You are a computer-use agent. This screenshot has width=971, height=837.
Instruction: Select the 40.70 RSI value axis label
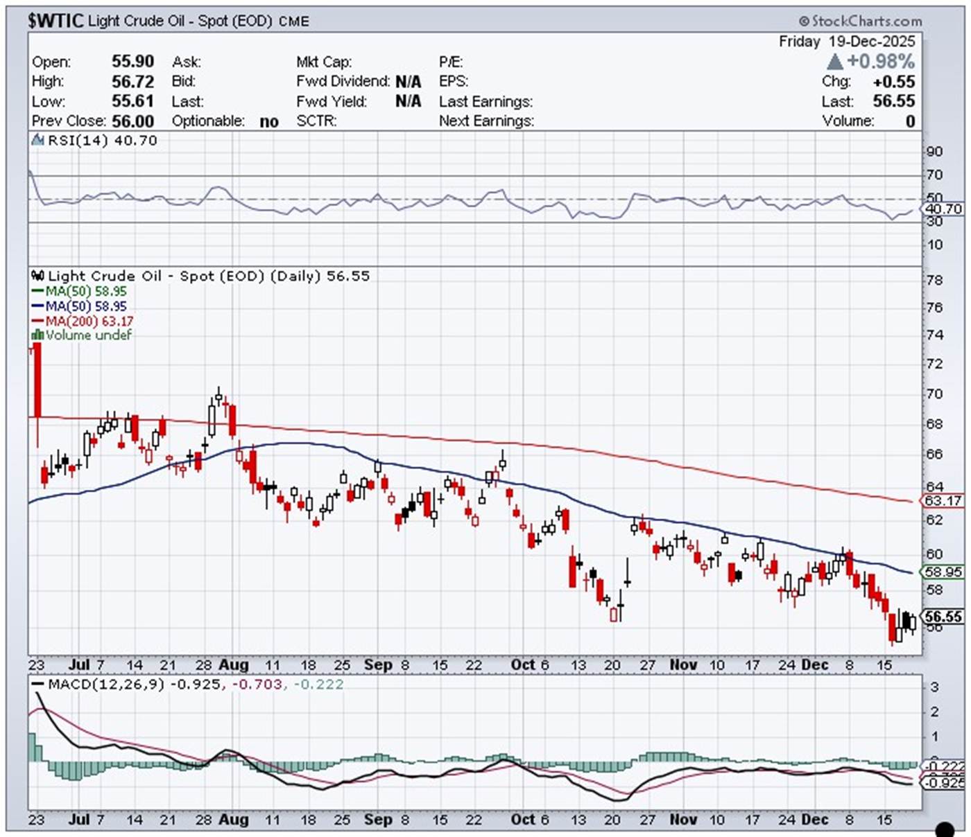[943, 209]
